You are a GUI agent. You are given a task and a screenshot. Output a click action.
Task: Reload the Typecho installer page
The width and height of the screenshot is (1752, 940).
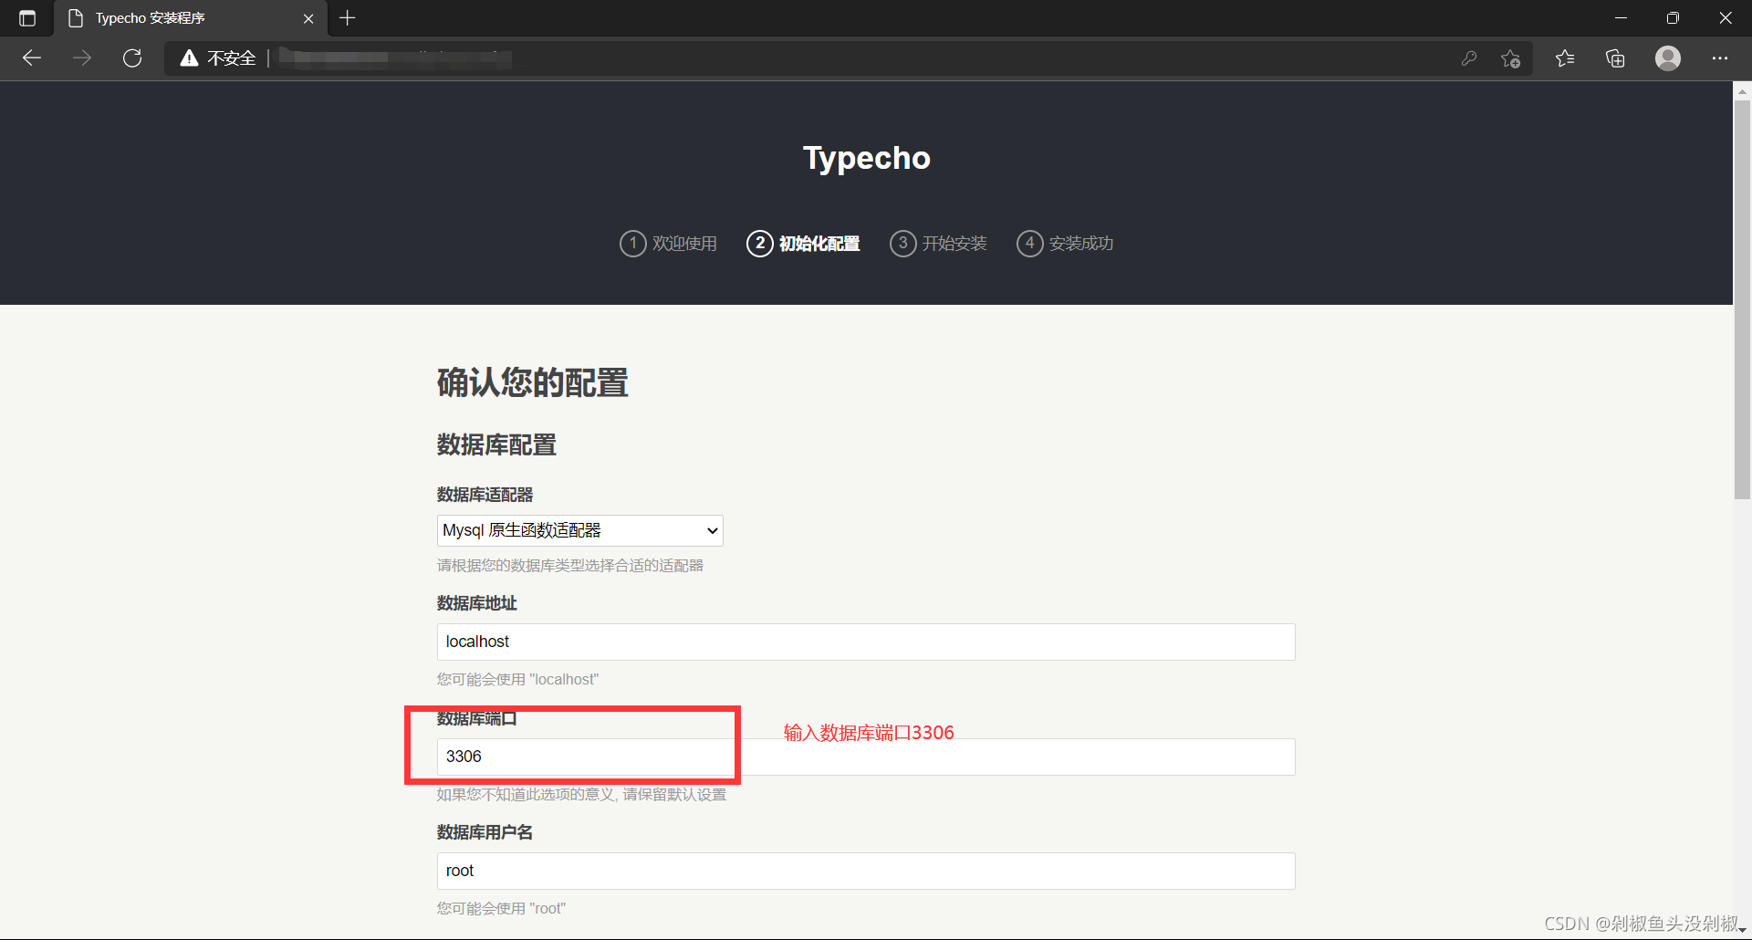pos(132,58)
